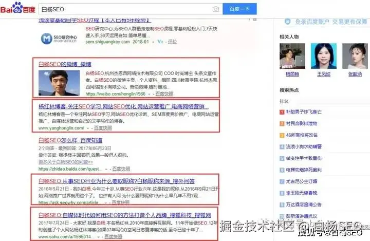Click 评价 link on the ad
The width and height of the screenshot is (370, 241).
tap(172, 42)
